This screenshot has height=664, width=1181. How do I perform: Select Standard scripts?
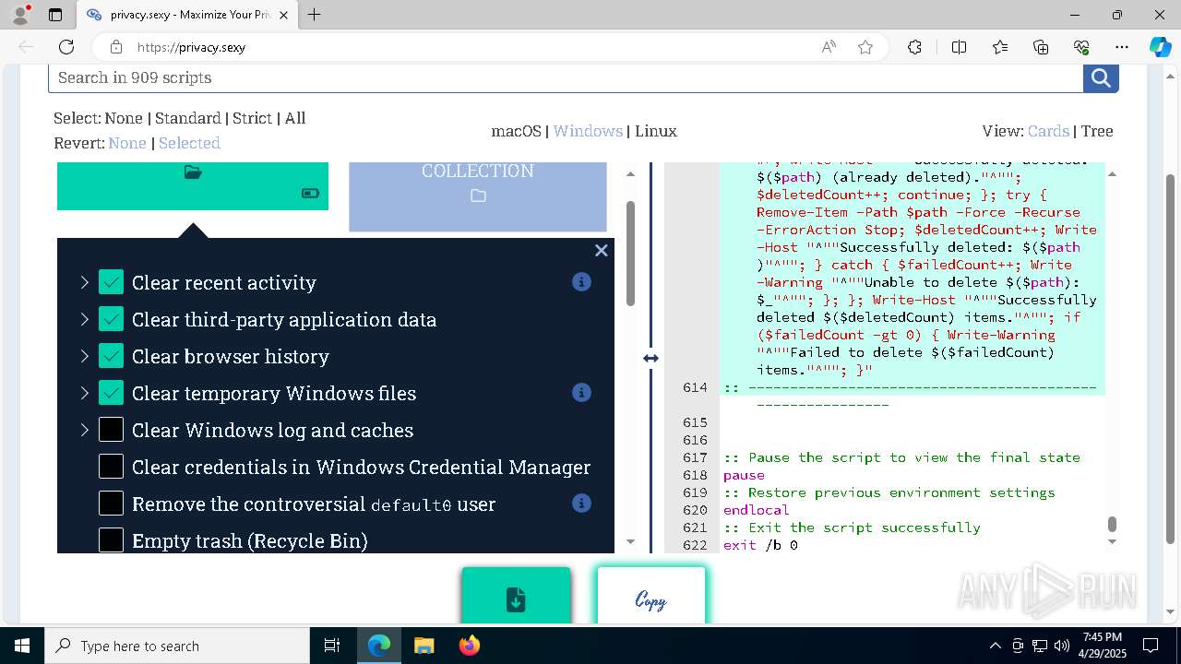tap(188, 118)
